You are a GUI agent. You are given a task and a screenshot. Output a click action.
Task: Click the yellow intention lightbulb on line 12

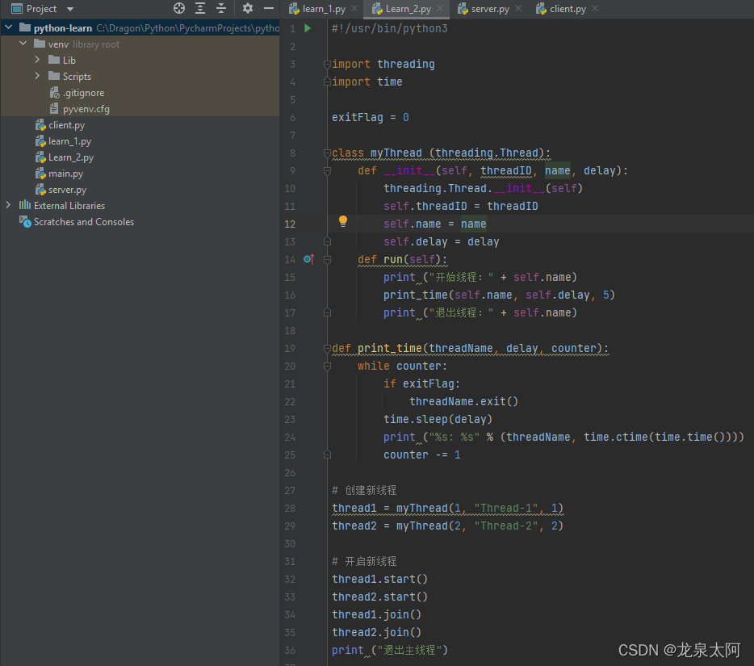coord(343,221)
